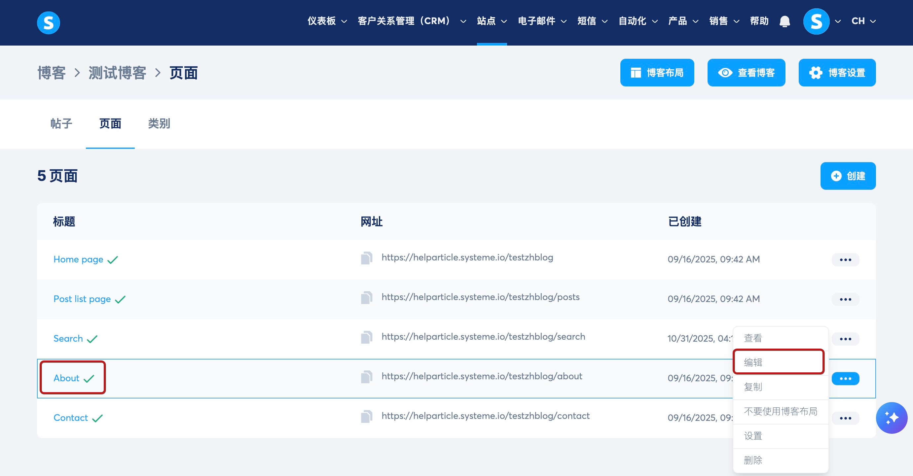Switch to the 类别 tab

[159, 123]
